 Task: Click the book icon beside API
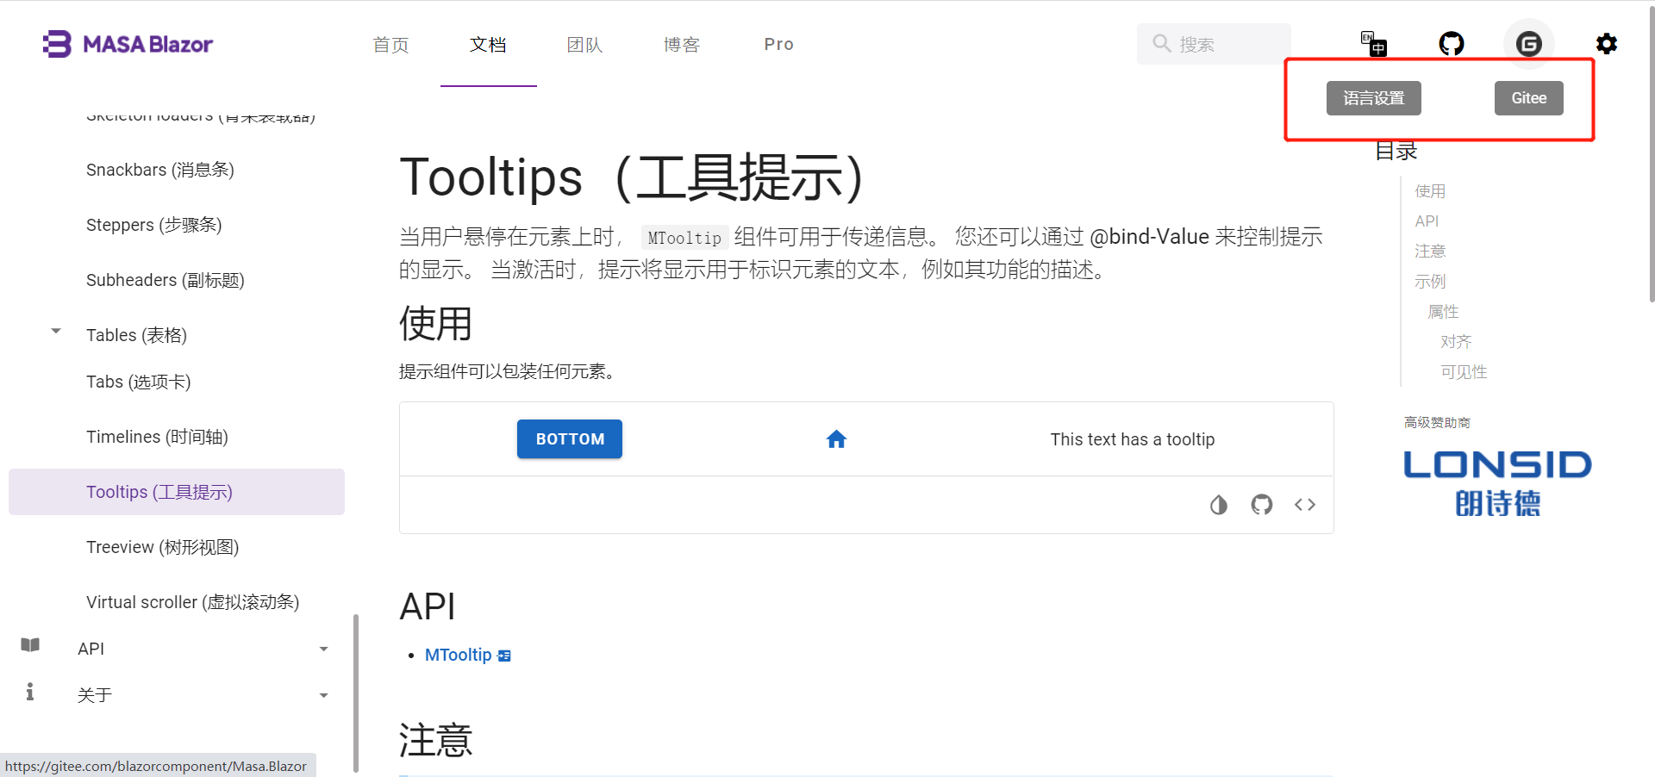click(x=30, y=645)
